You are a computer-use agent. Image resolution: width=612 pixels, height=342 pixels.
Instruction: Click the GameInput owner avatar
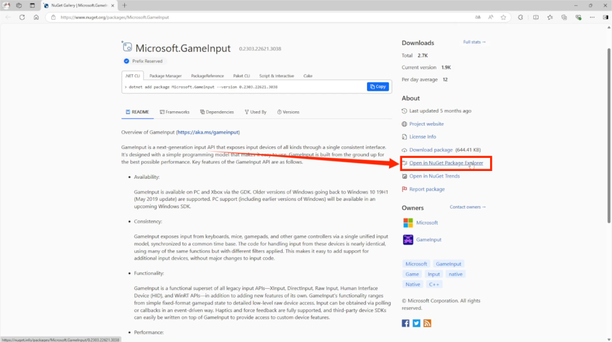coord(408,240)
